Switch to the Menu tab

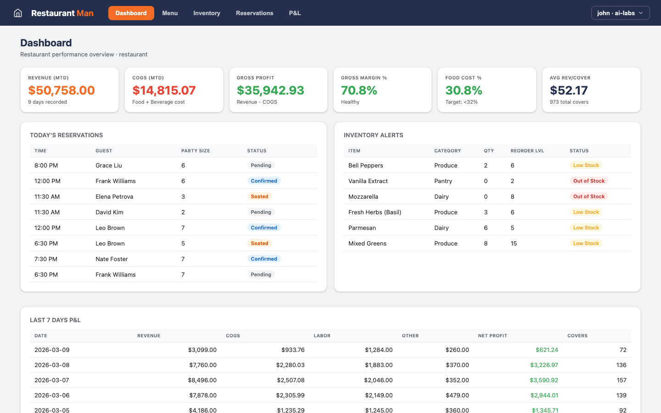pyautogui.click(x=170, y=13)
